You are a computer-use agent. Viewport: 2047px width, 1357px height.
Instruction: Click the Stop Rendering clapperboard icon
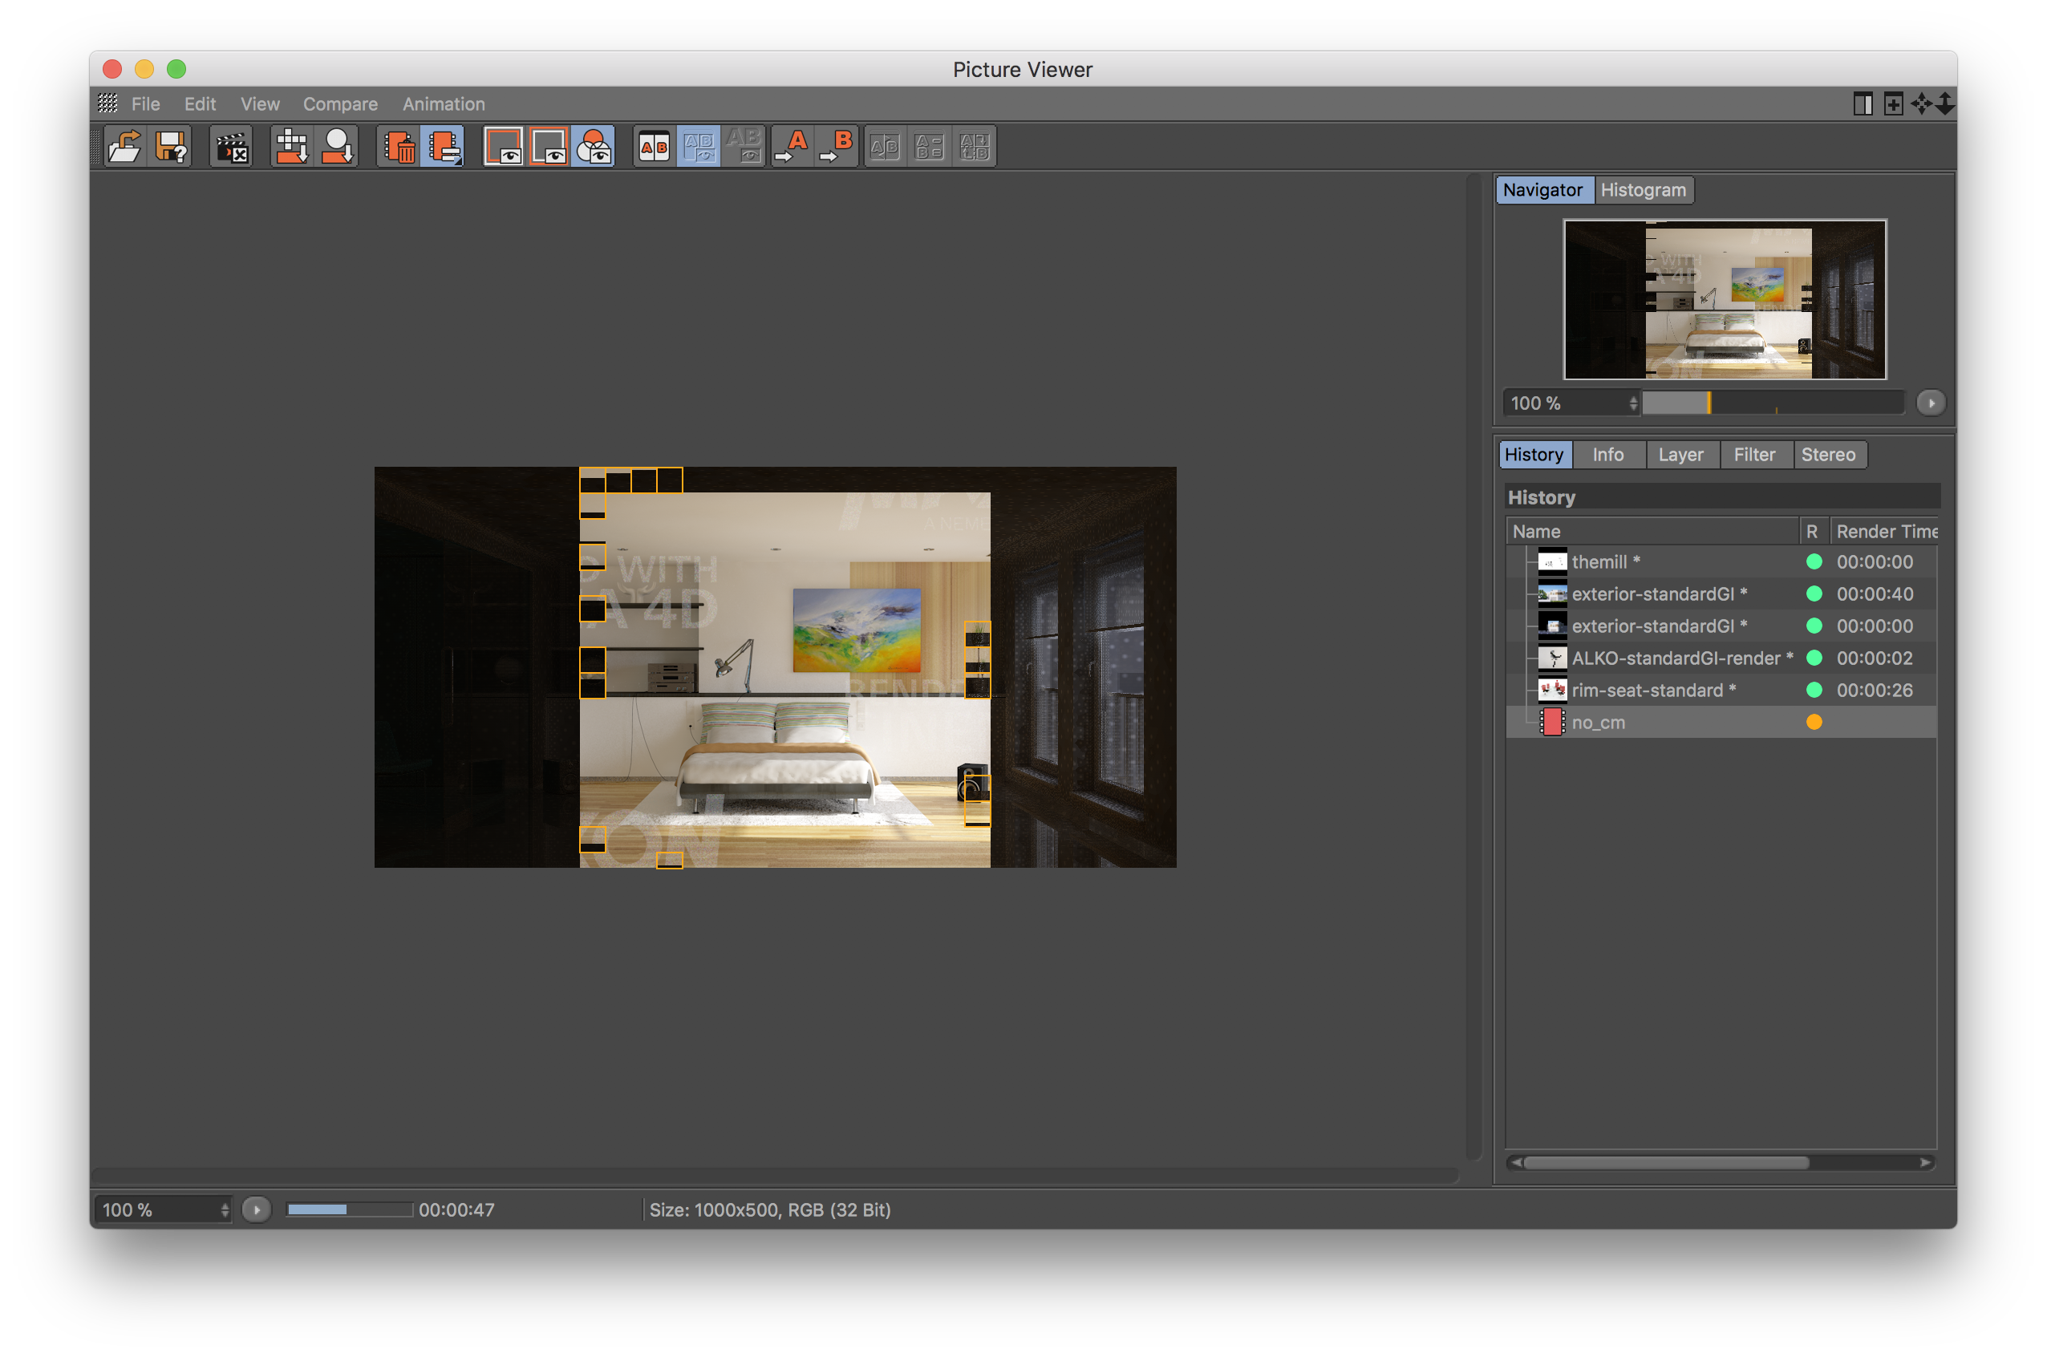pyautogui.click(x=231, y=146)
